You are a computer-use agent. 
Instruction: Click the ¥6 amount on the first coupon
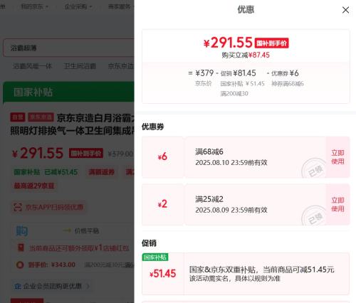click(x=162, y=156)
